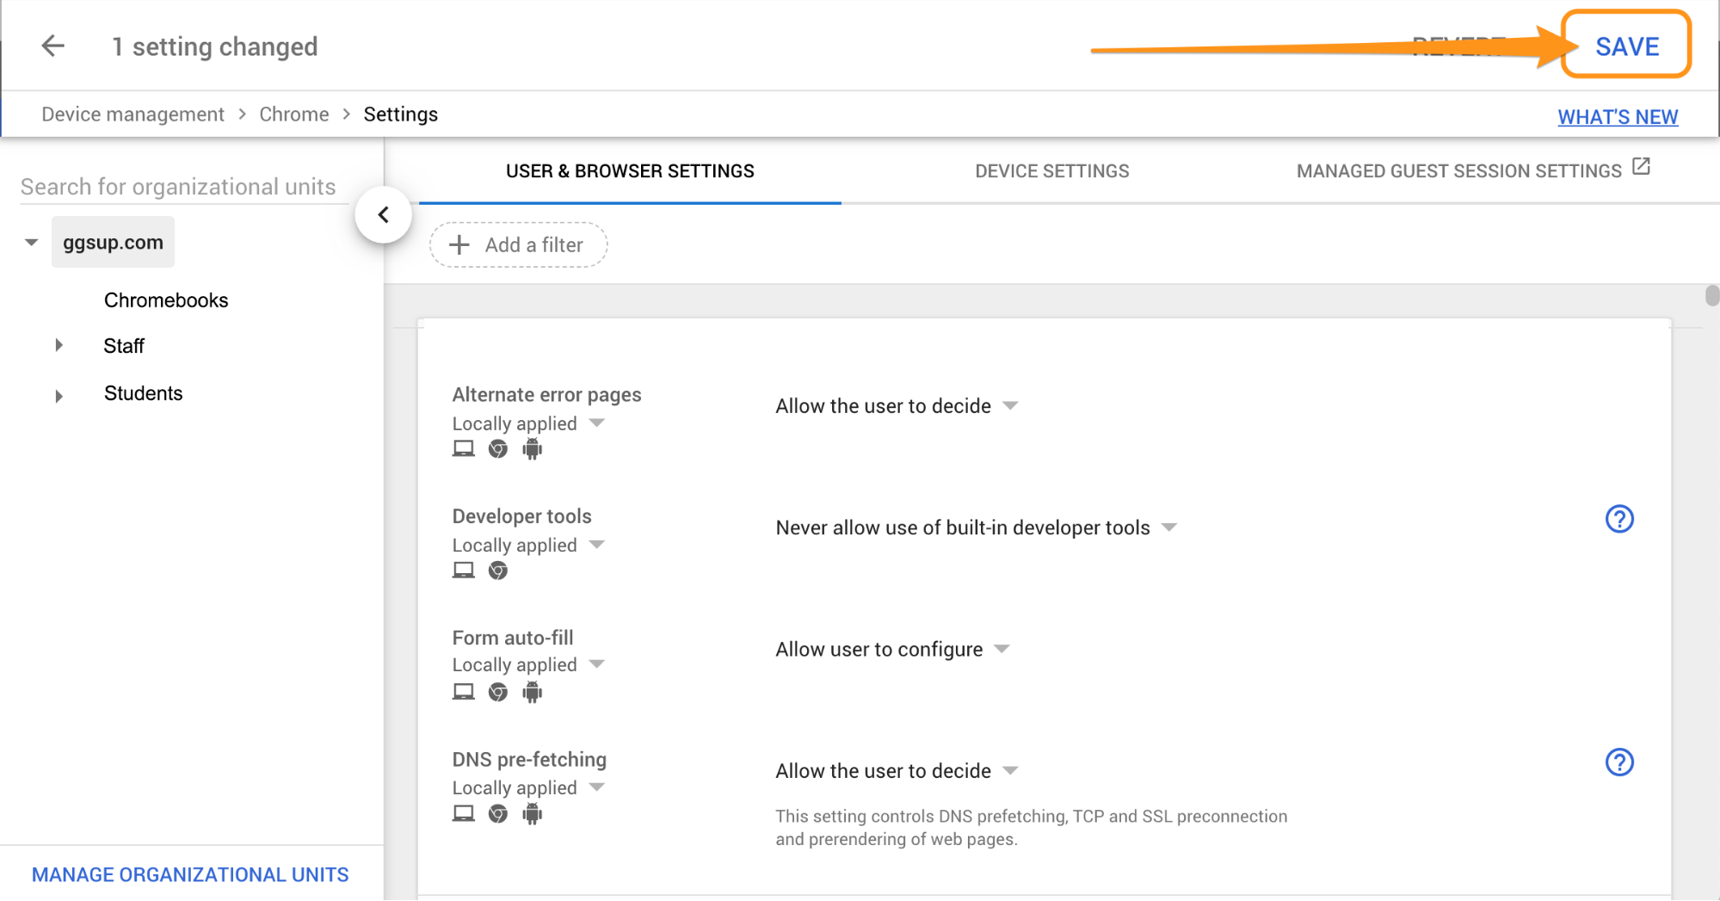Click the Save button

(x=1625, y=46)
